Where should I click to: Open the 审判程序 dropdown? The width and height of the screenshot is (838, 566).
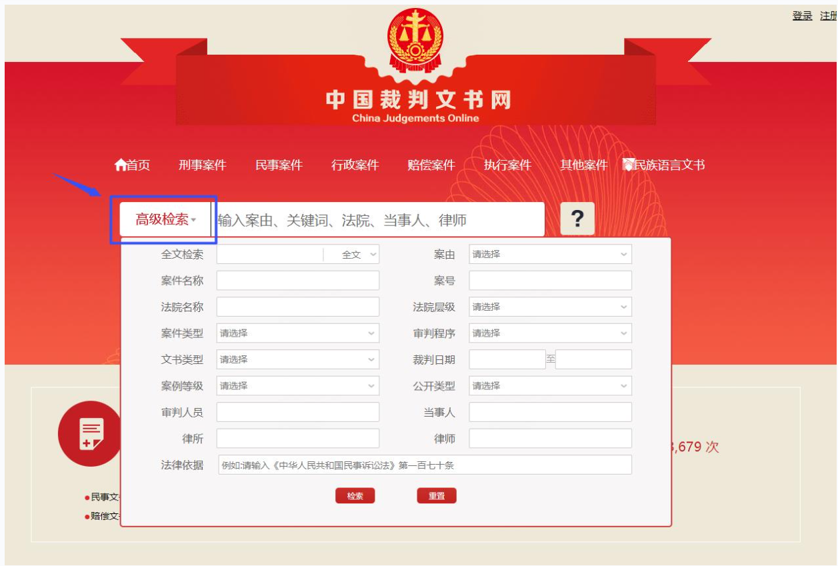click(550, 333)
